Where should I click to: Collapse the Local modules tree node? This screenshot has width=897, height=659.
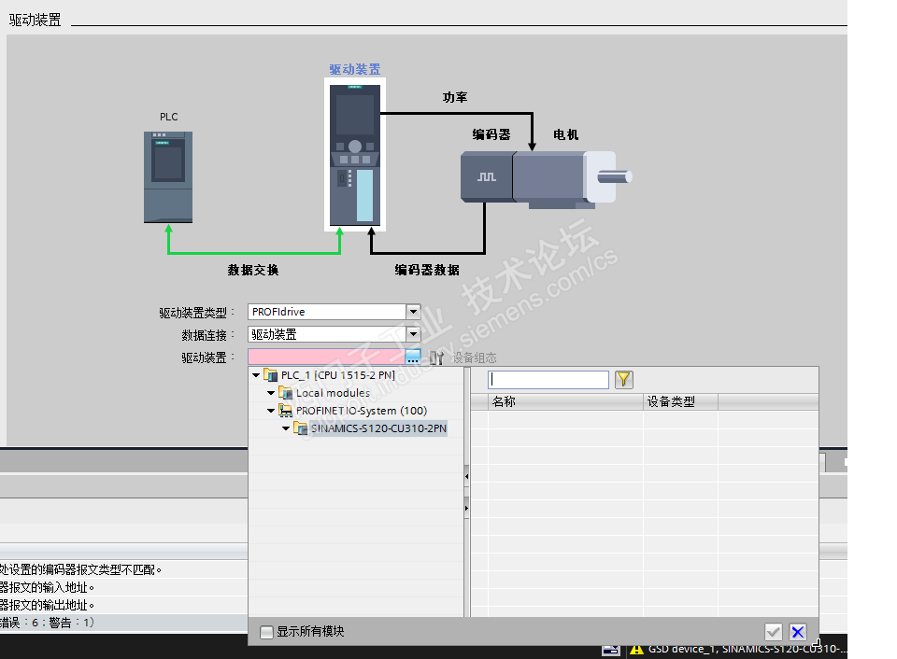pos(271,393)
